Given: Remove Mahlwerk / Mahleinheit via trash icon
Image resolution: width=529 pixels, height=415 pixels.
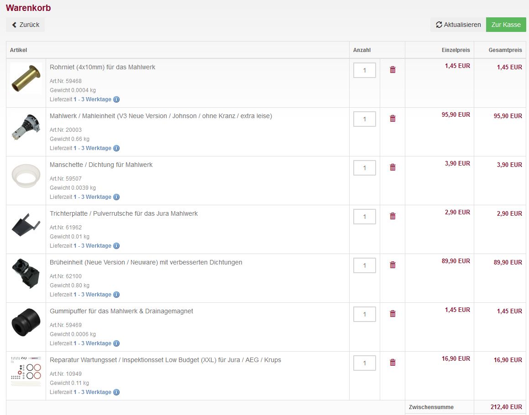Looking at the screenshot, I should (393, 119).
